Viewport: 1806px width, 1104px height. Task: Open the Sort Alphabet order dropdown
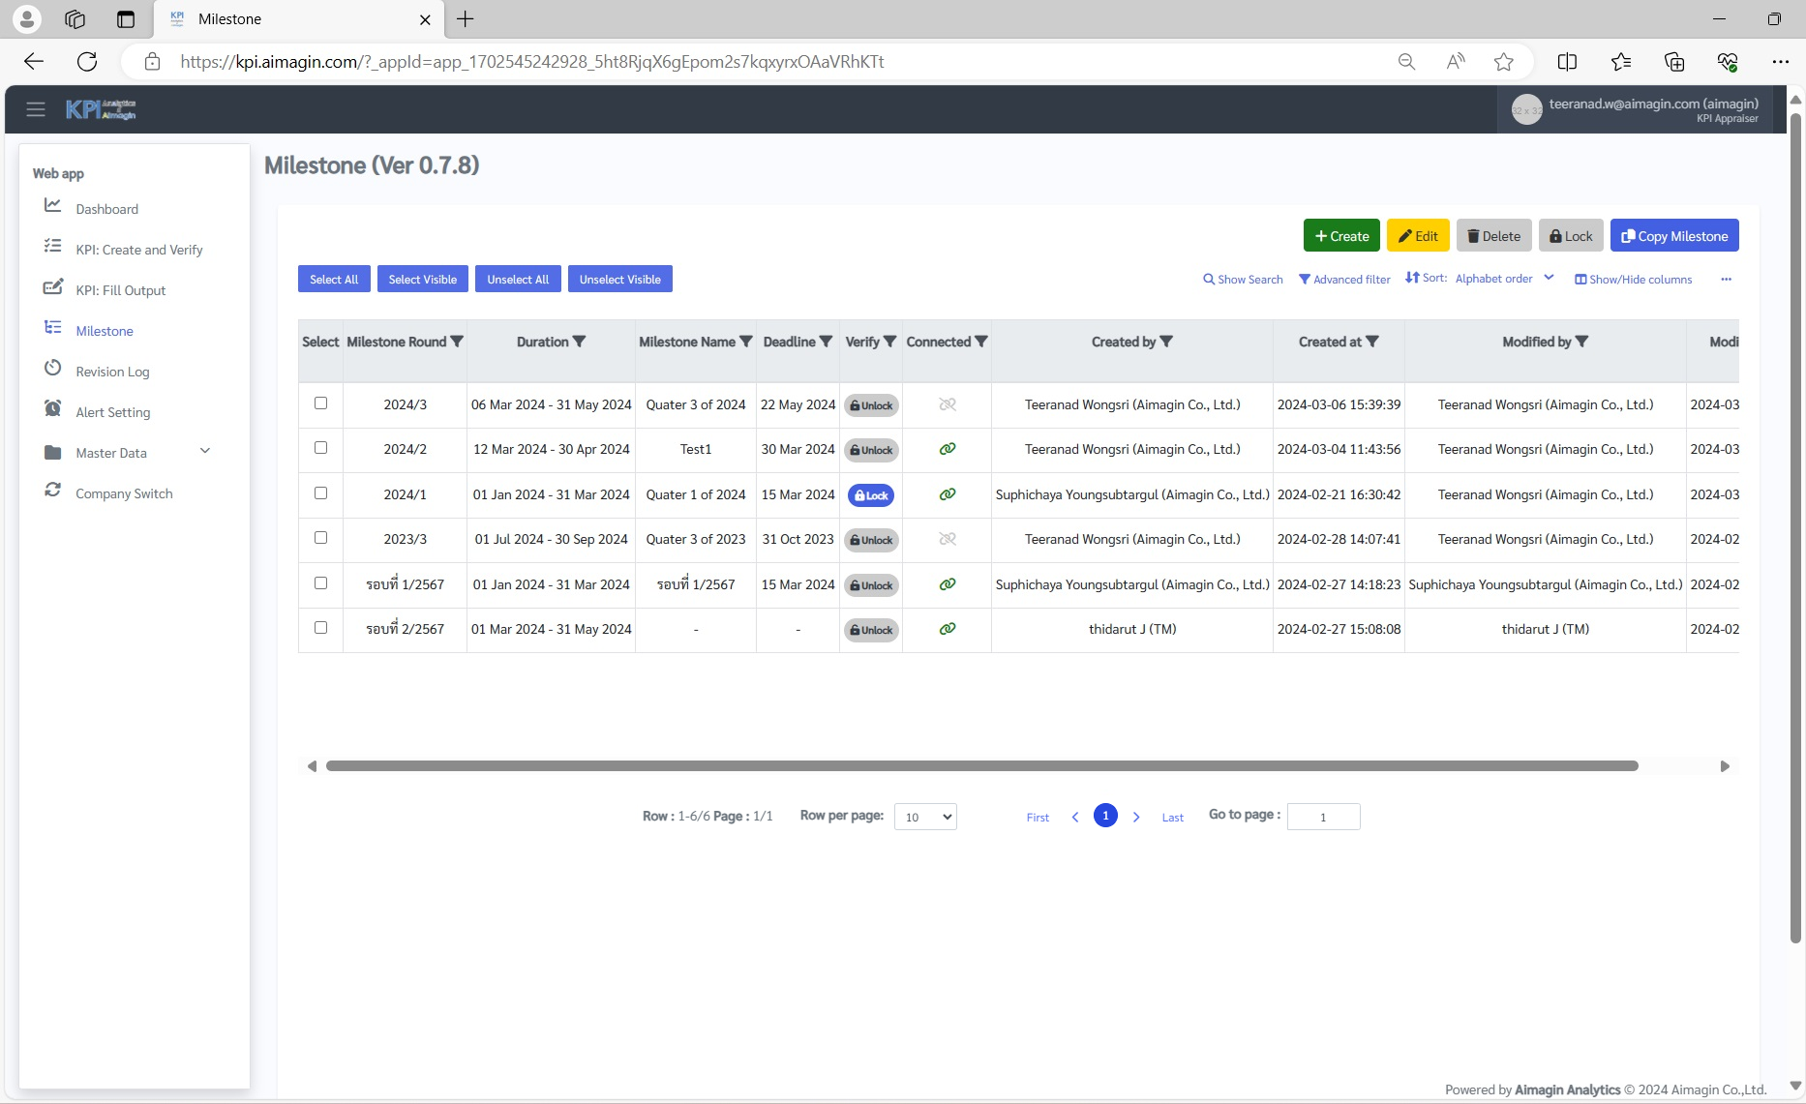click(x=1504, y=279)
